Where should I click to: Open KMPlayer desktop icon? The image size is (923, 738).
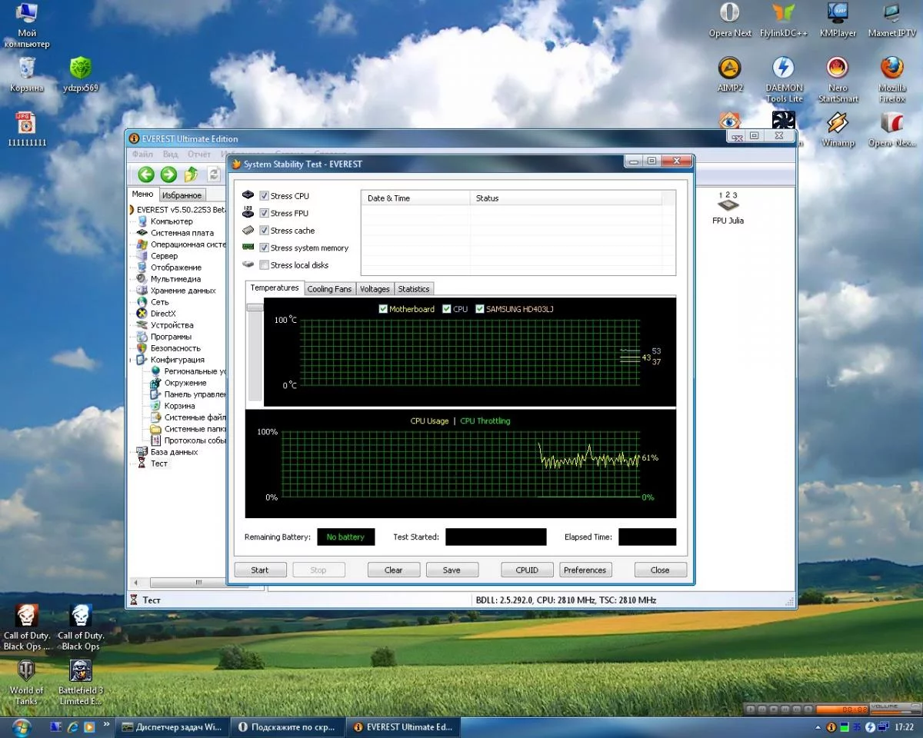[x=838, y=20]
